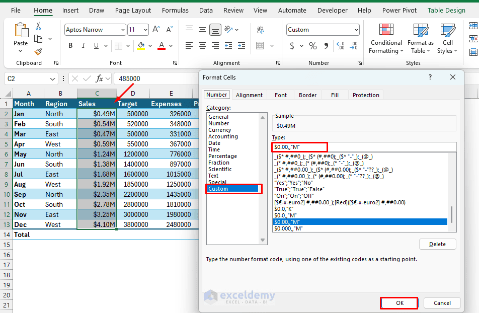Click Cancel in Format Cells

point(442,303)
